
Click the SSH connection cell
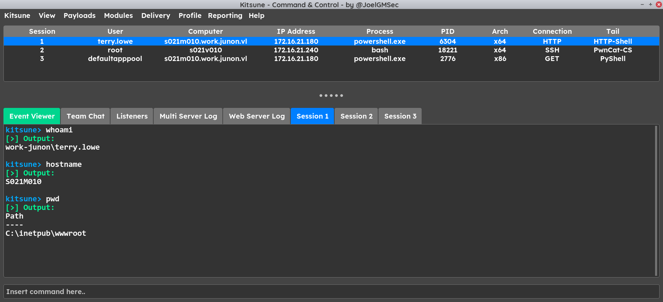[552, 50]
